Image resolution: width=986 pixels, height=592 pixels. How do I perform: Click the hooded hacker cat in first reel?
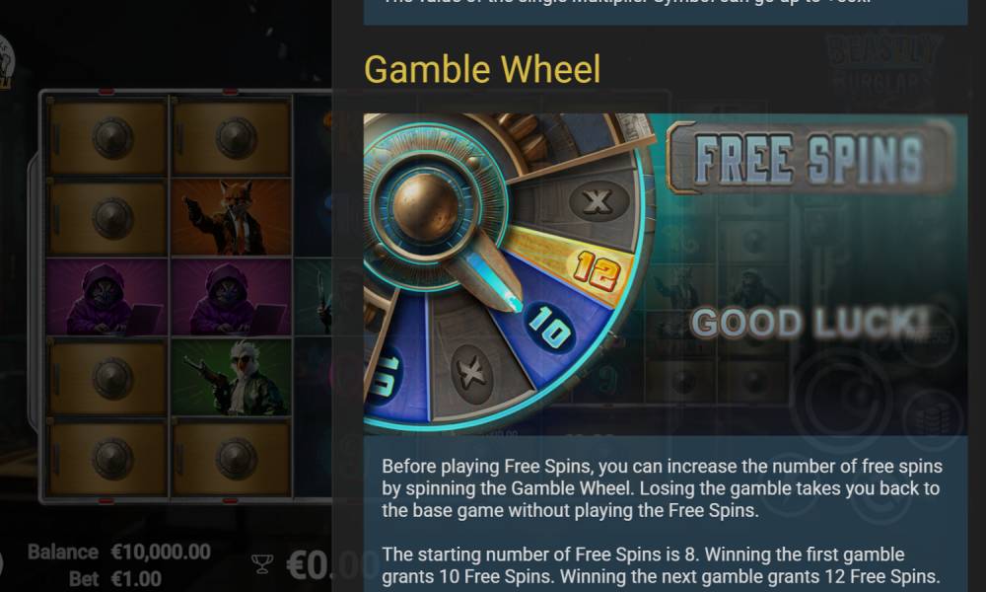pyautogui.click(x=106, y=297)
